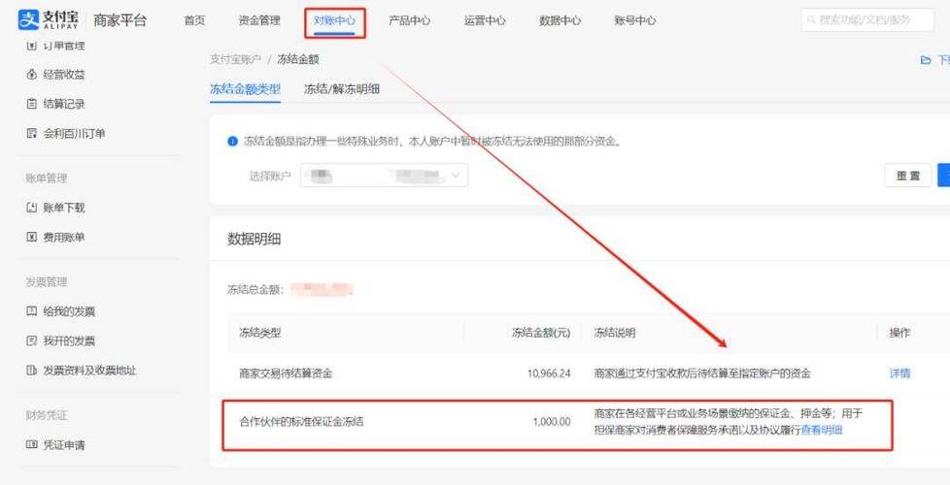Open the 选择账户 dropdown
Screen dimensions: 950x485
point(384,176)
